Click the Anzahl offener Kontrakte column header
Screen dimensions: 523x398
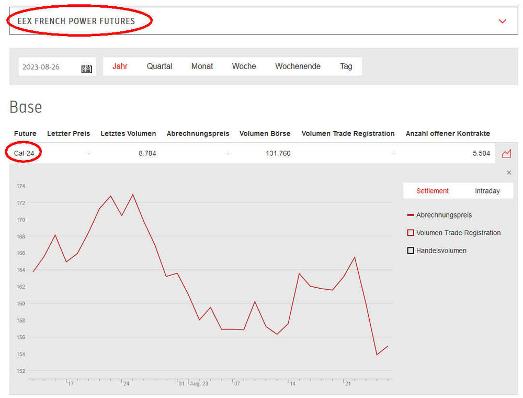coord(448,133)
